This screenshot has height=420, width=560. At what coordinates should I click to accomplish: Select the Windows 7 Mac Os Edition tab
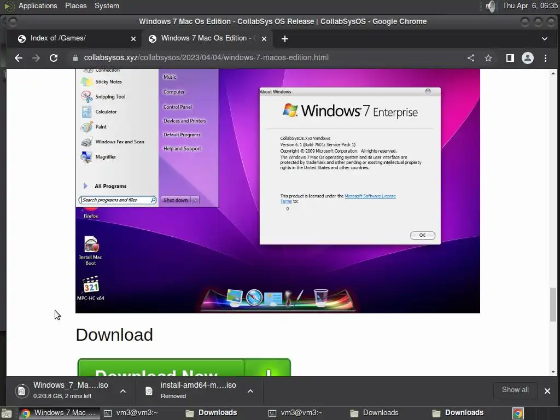207,38
